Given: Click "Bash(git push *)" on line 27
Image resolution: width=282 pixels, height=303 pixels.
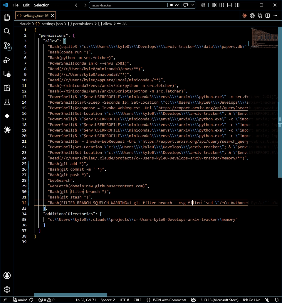Looking at the screenshot, I should tap(68, 175).
